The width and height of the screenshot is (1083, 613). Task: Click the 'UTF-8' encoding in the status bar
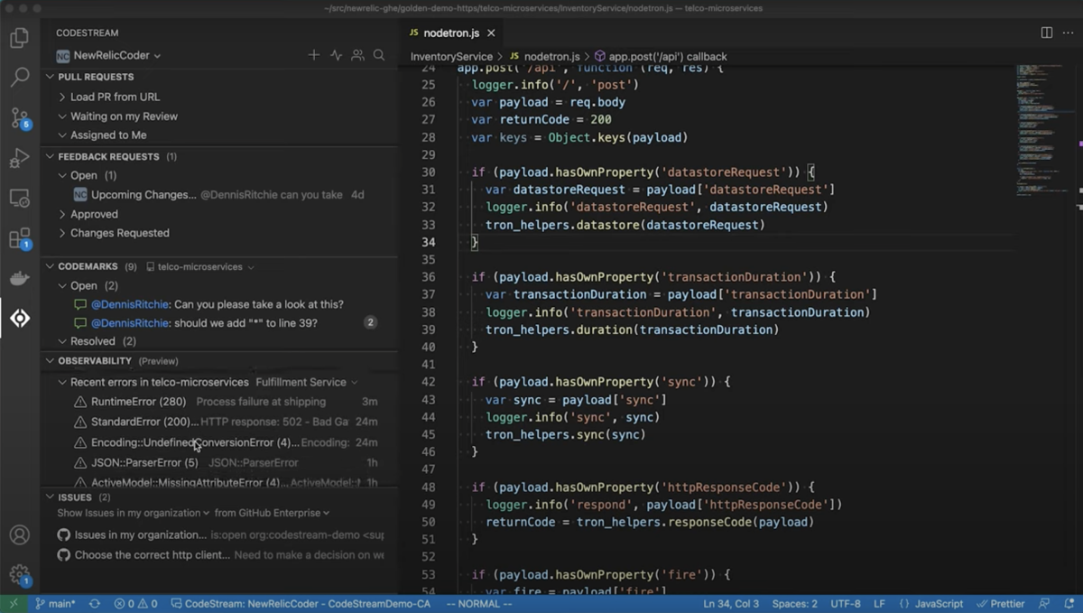pos(846,603)
